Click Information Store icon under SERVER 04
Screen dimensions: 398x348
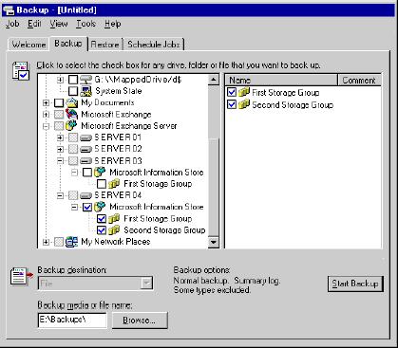(x=100, y=207)
